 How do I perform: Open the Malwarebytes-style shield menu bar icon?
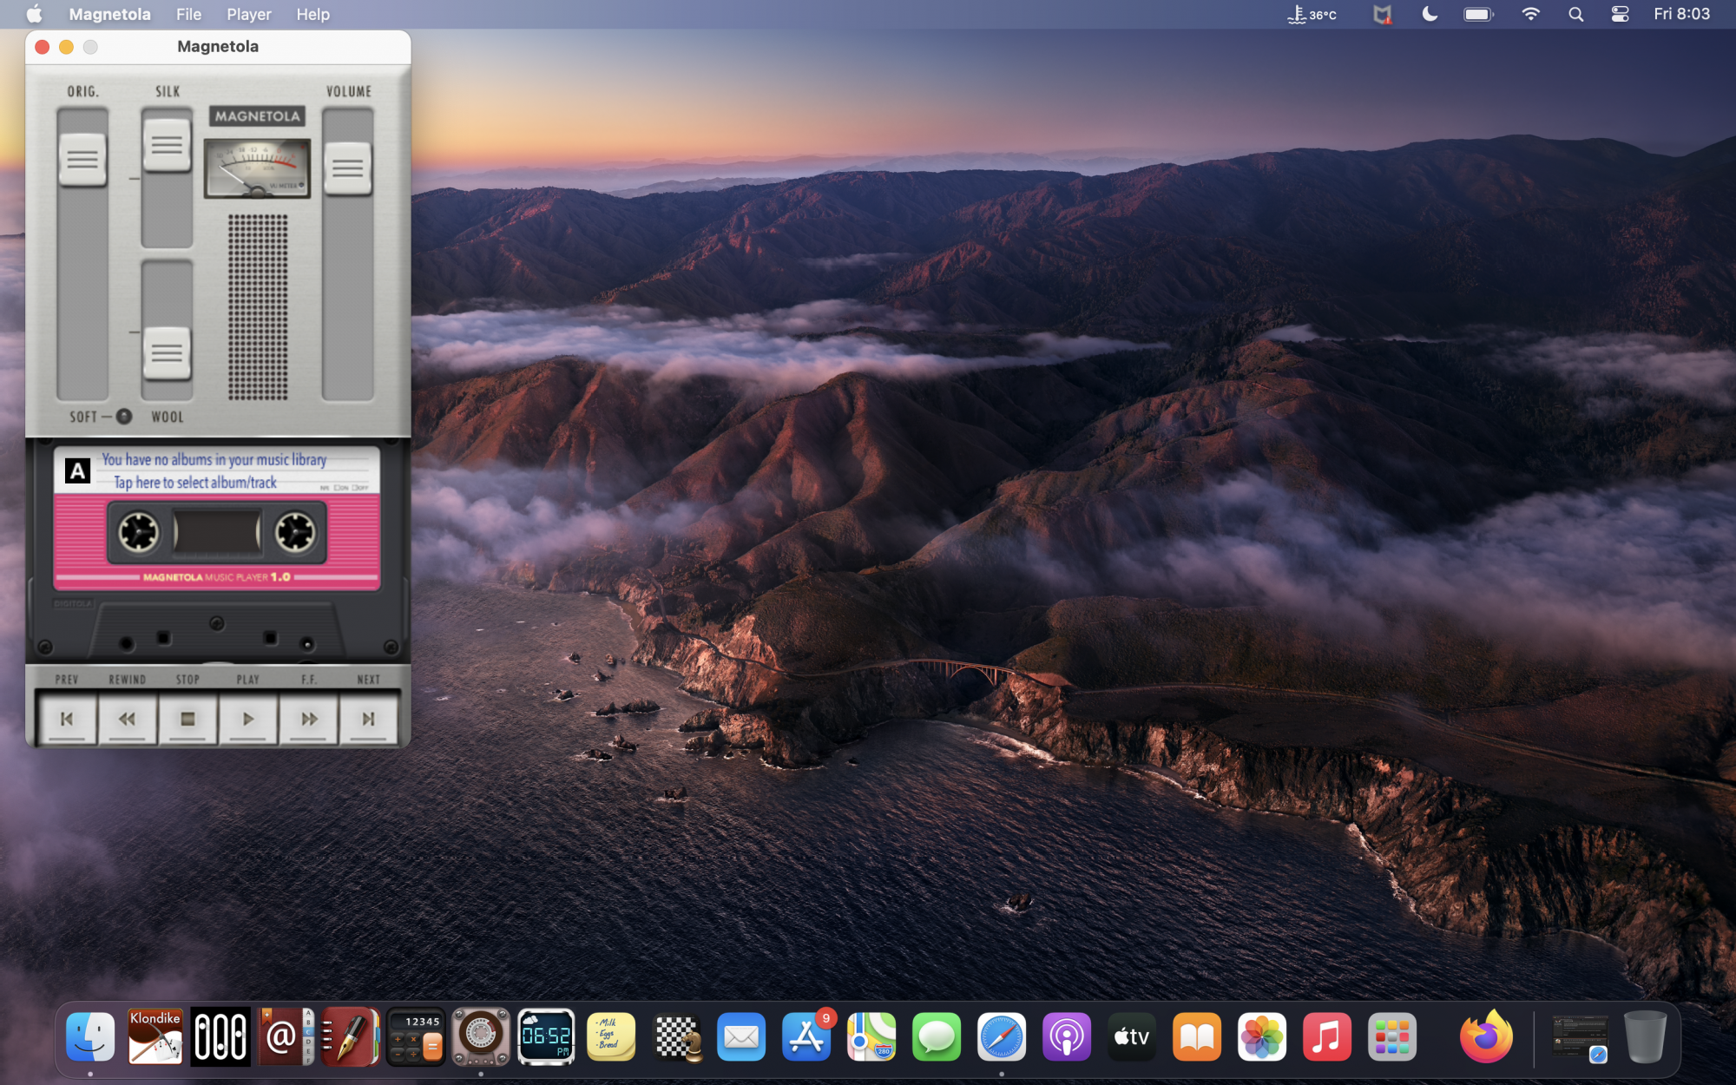click(1382, 14)
